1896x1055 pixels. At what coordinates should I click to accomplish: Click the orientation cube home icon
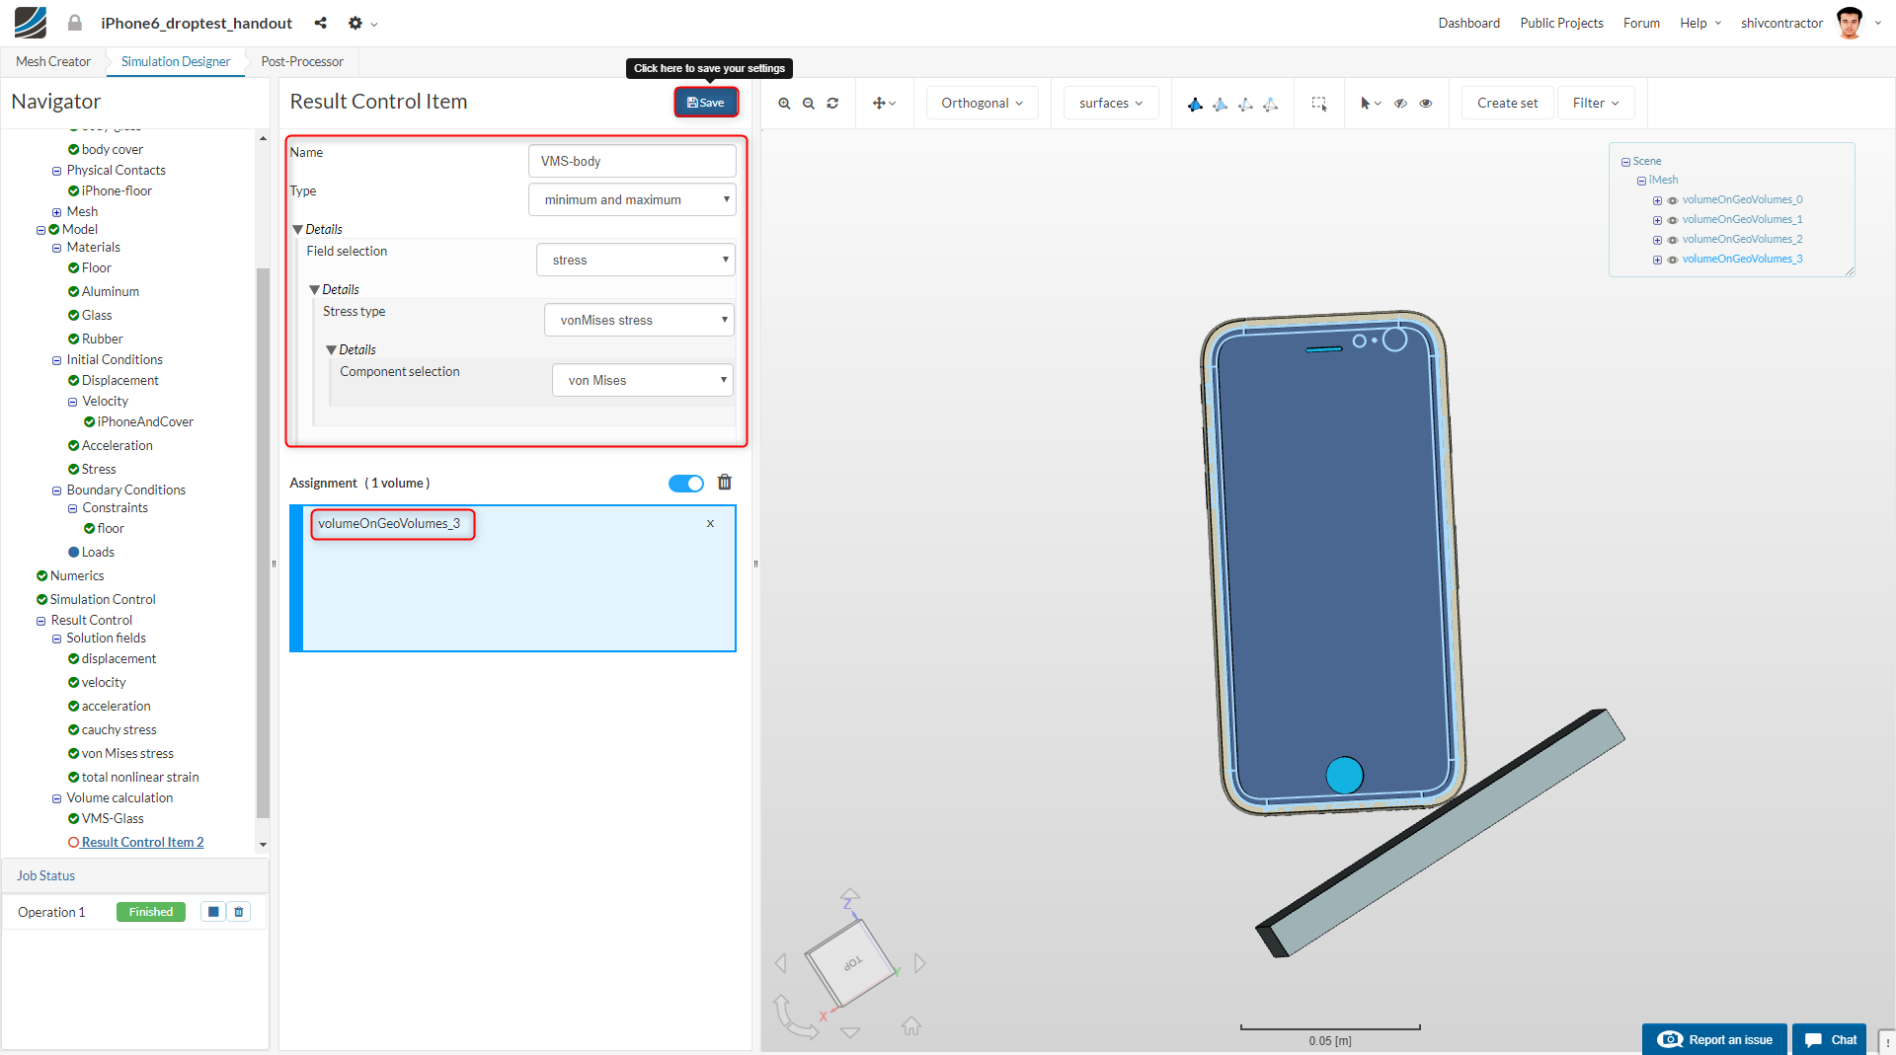(x=911, y=1026)
